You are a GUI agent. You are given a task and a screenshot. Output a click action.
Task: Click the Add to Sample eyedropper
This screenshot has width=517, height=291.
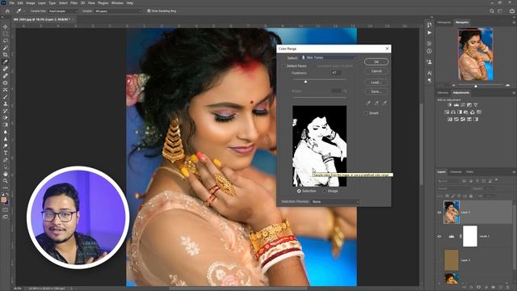(x=376, y=103)
